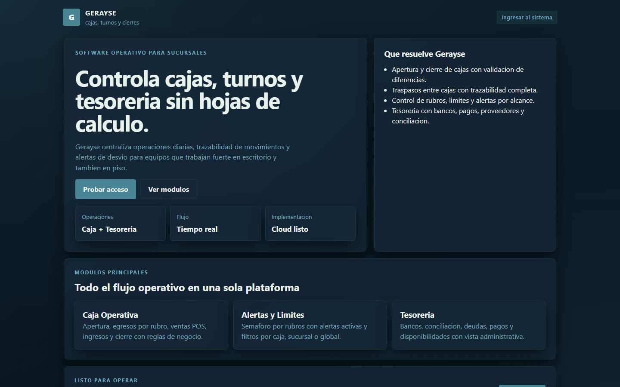Select the Flujo Tiempo real card

215,223
